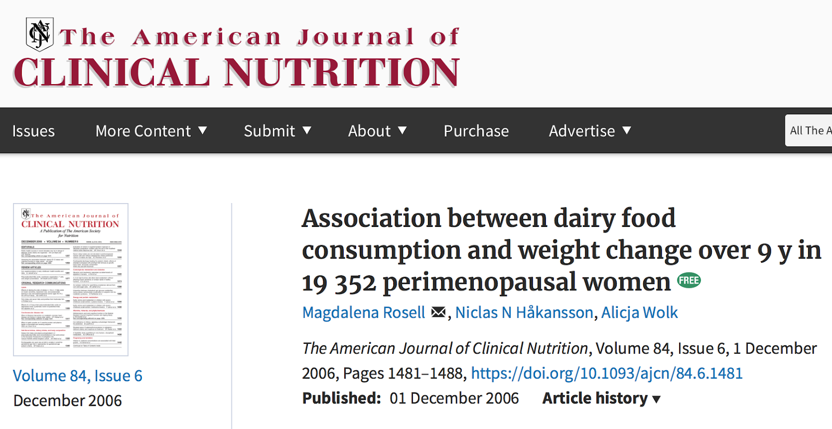This screenshot has height=429, width=832.
Task: Open author Niclas N Håkansson's link
Action: point(524,313)
